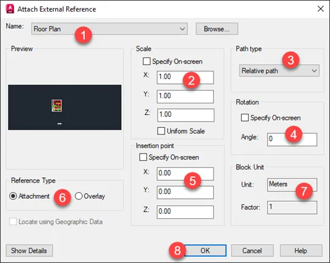Click the Block Unit Factor field
The width and height of the screenshot is (330, 263).
point(292,207)
